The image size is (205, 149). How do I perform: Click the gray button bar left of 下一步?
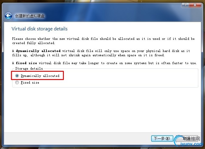click(77, 138)
